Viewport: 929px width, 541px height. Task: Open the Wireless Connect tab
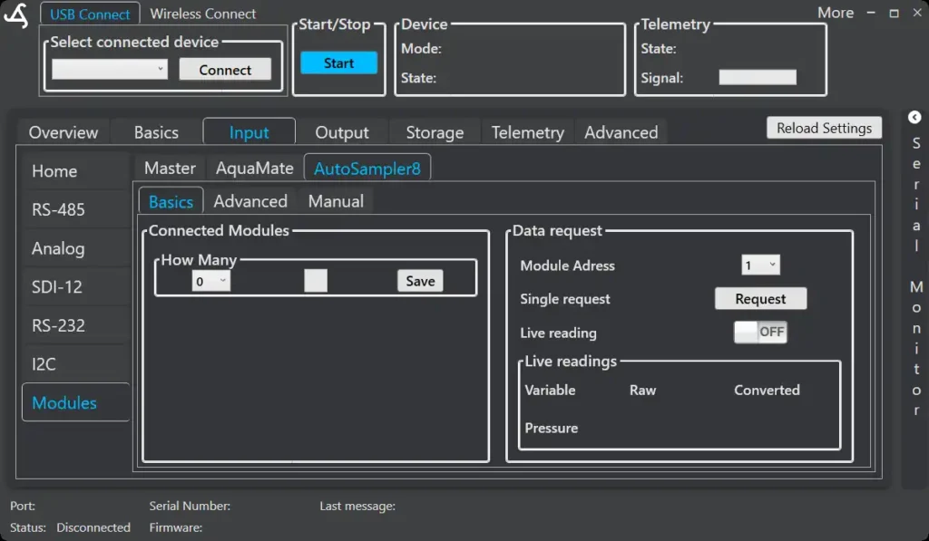pyautogui.click(x=203, y=14)
